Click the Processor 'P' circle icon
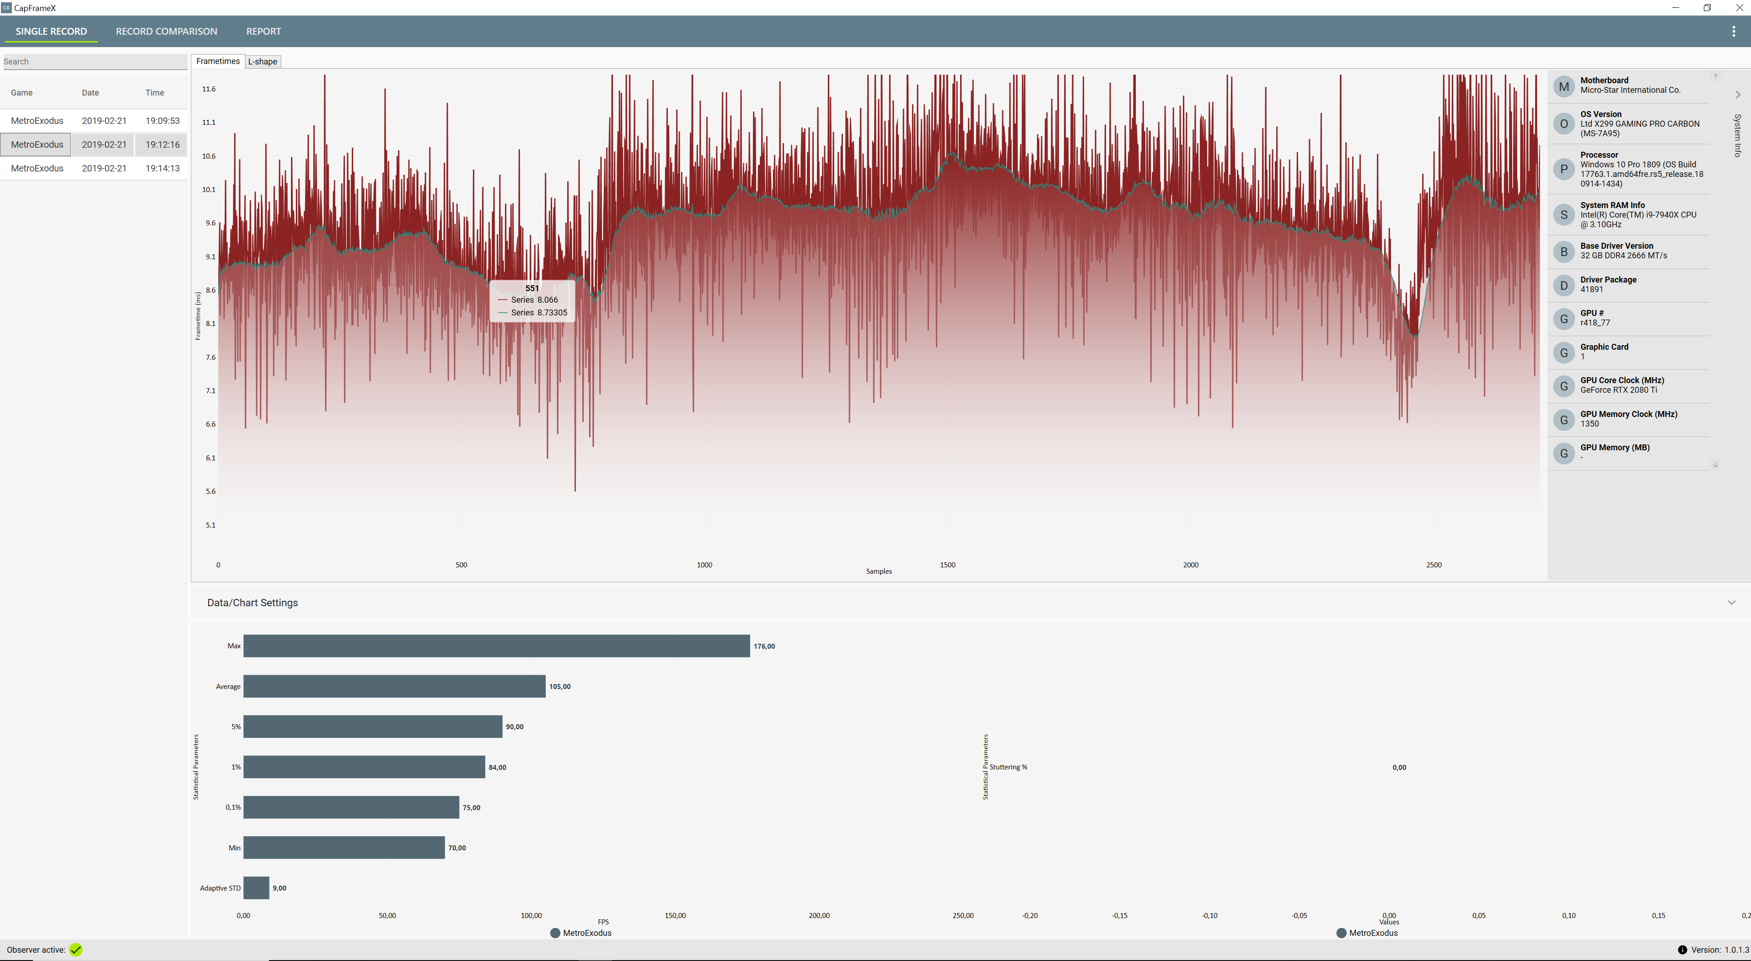Screen dimensions: 1751x961 [x=1564, y=169]
